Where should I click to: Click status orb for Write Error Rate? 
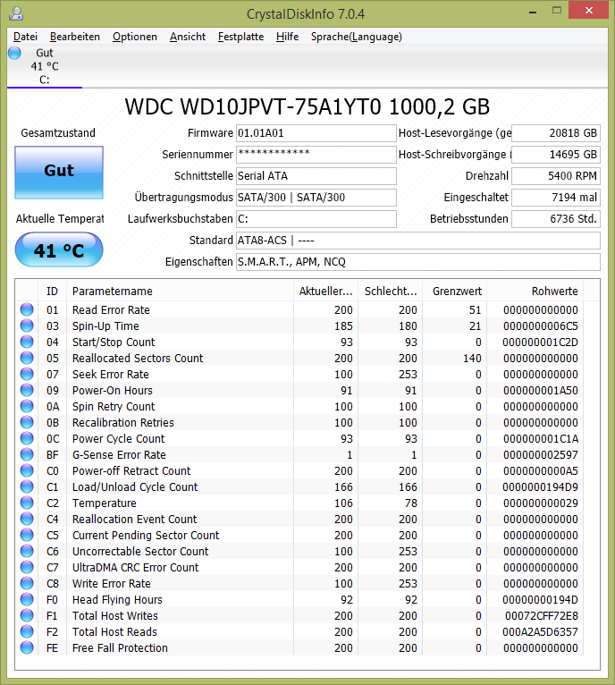pos(27,583)
